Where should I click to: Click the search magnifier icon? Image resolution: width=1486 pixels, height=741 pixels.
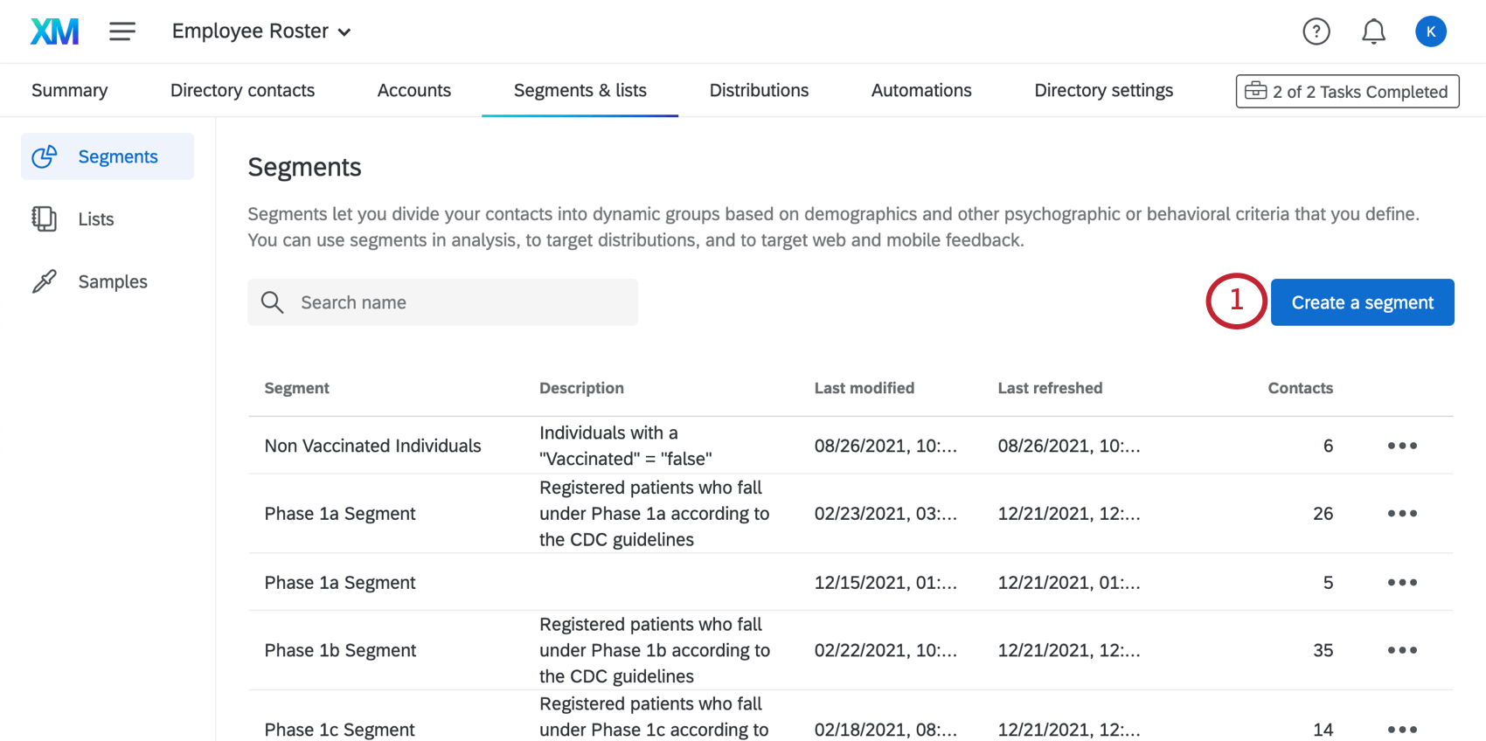pyautogui.click(x=273, y=302)
